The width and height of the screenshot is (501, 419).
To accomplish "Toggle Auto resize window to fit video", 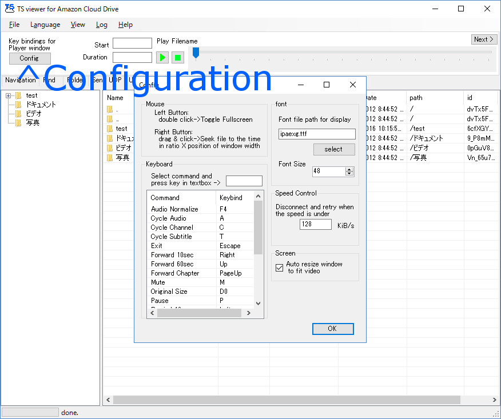I will 280,268.
